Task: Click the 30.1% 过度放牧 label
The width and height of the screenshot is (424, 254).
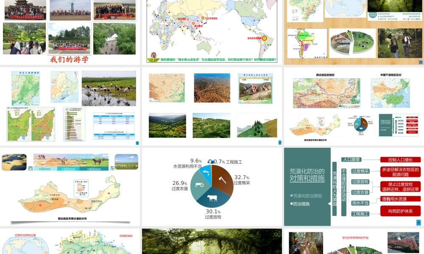Action: coord(213,214)
